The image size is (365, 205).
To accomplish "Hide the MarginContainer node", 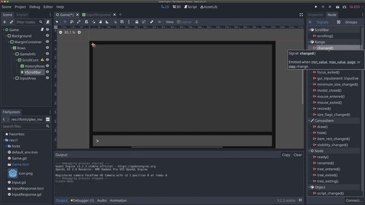I will [x=47, y=42].
